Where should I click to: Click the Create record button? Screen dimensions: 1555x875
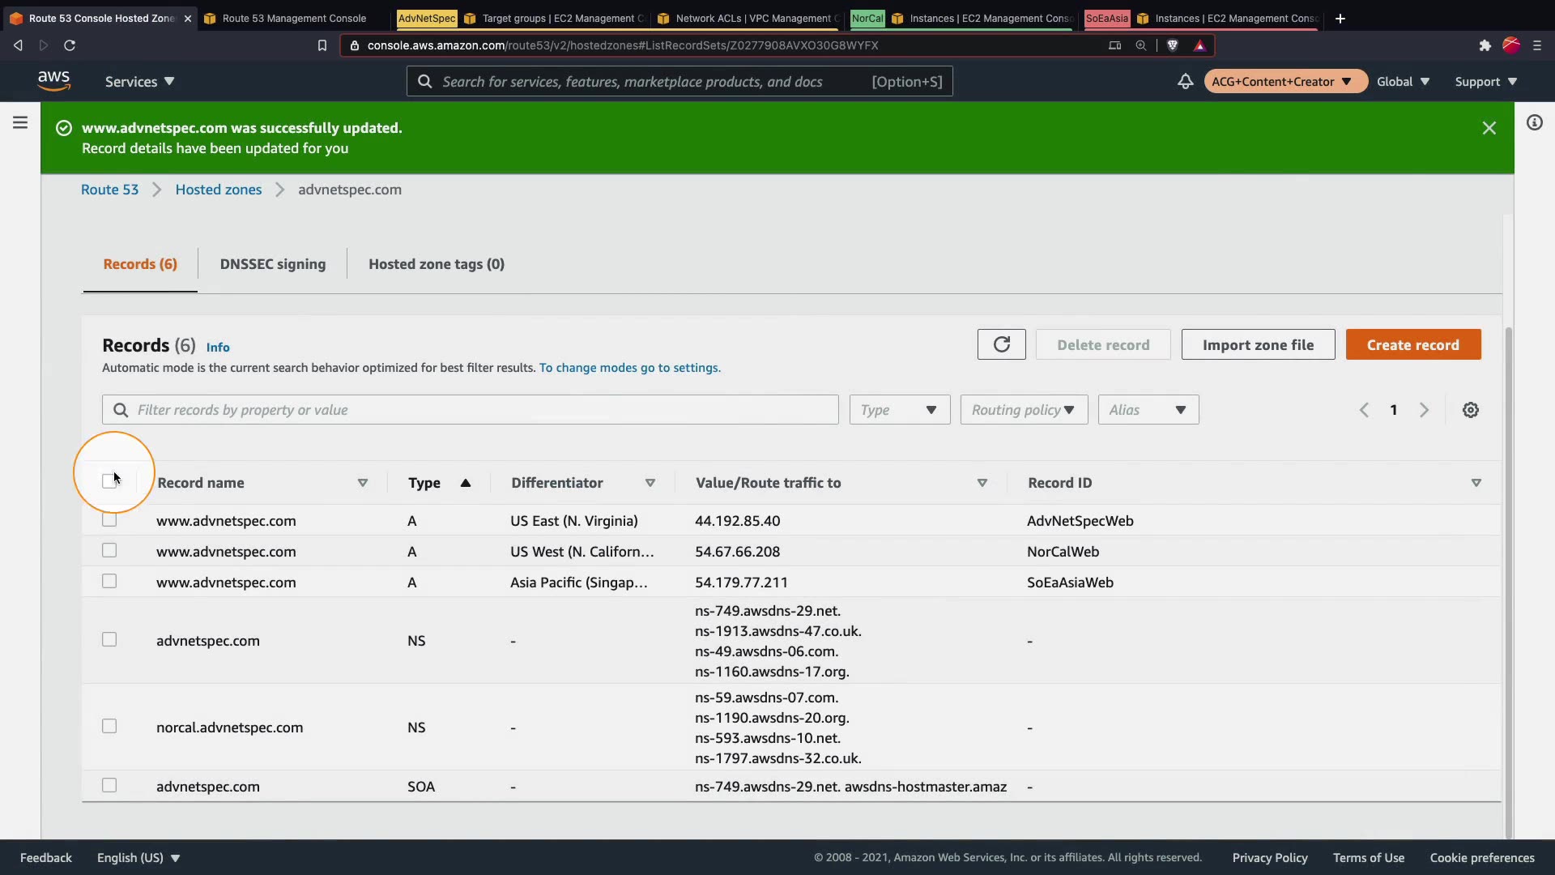[1412, 344]
